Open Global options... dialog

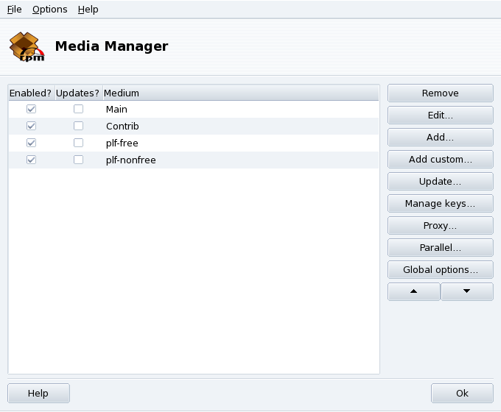point(440,270)
